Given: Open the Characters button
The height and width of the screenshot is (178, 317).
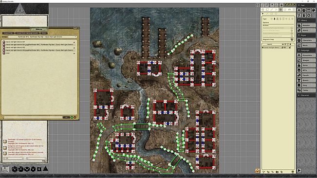Looking at the screenshot, I should point(309,40).
